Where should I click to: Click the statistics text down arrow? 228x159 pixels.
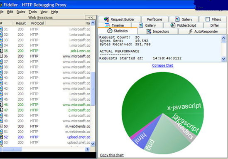[223, 59]
